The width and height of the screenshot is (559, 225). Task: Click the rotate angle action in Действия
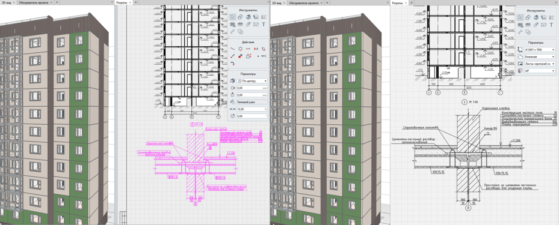[263, 49]
